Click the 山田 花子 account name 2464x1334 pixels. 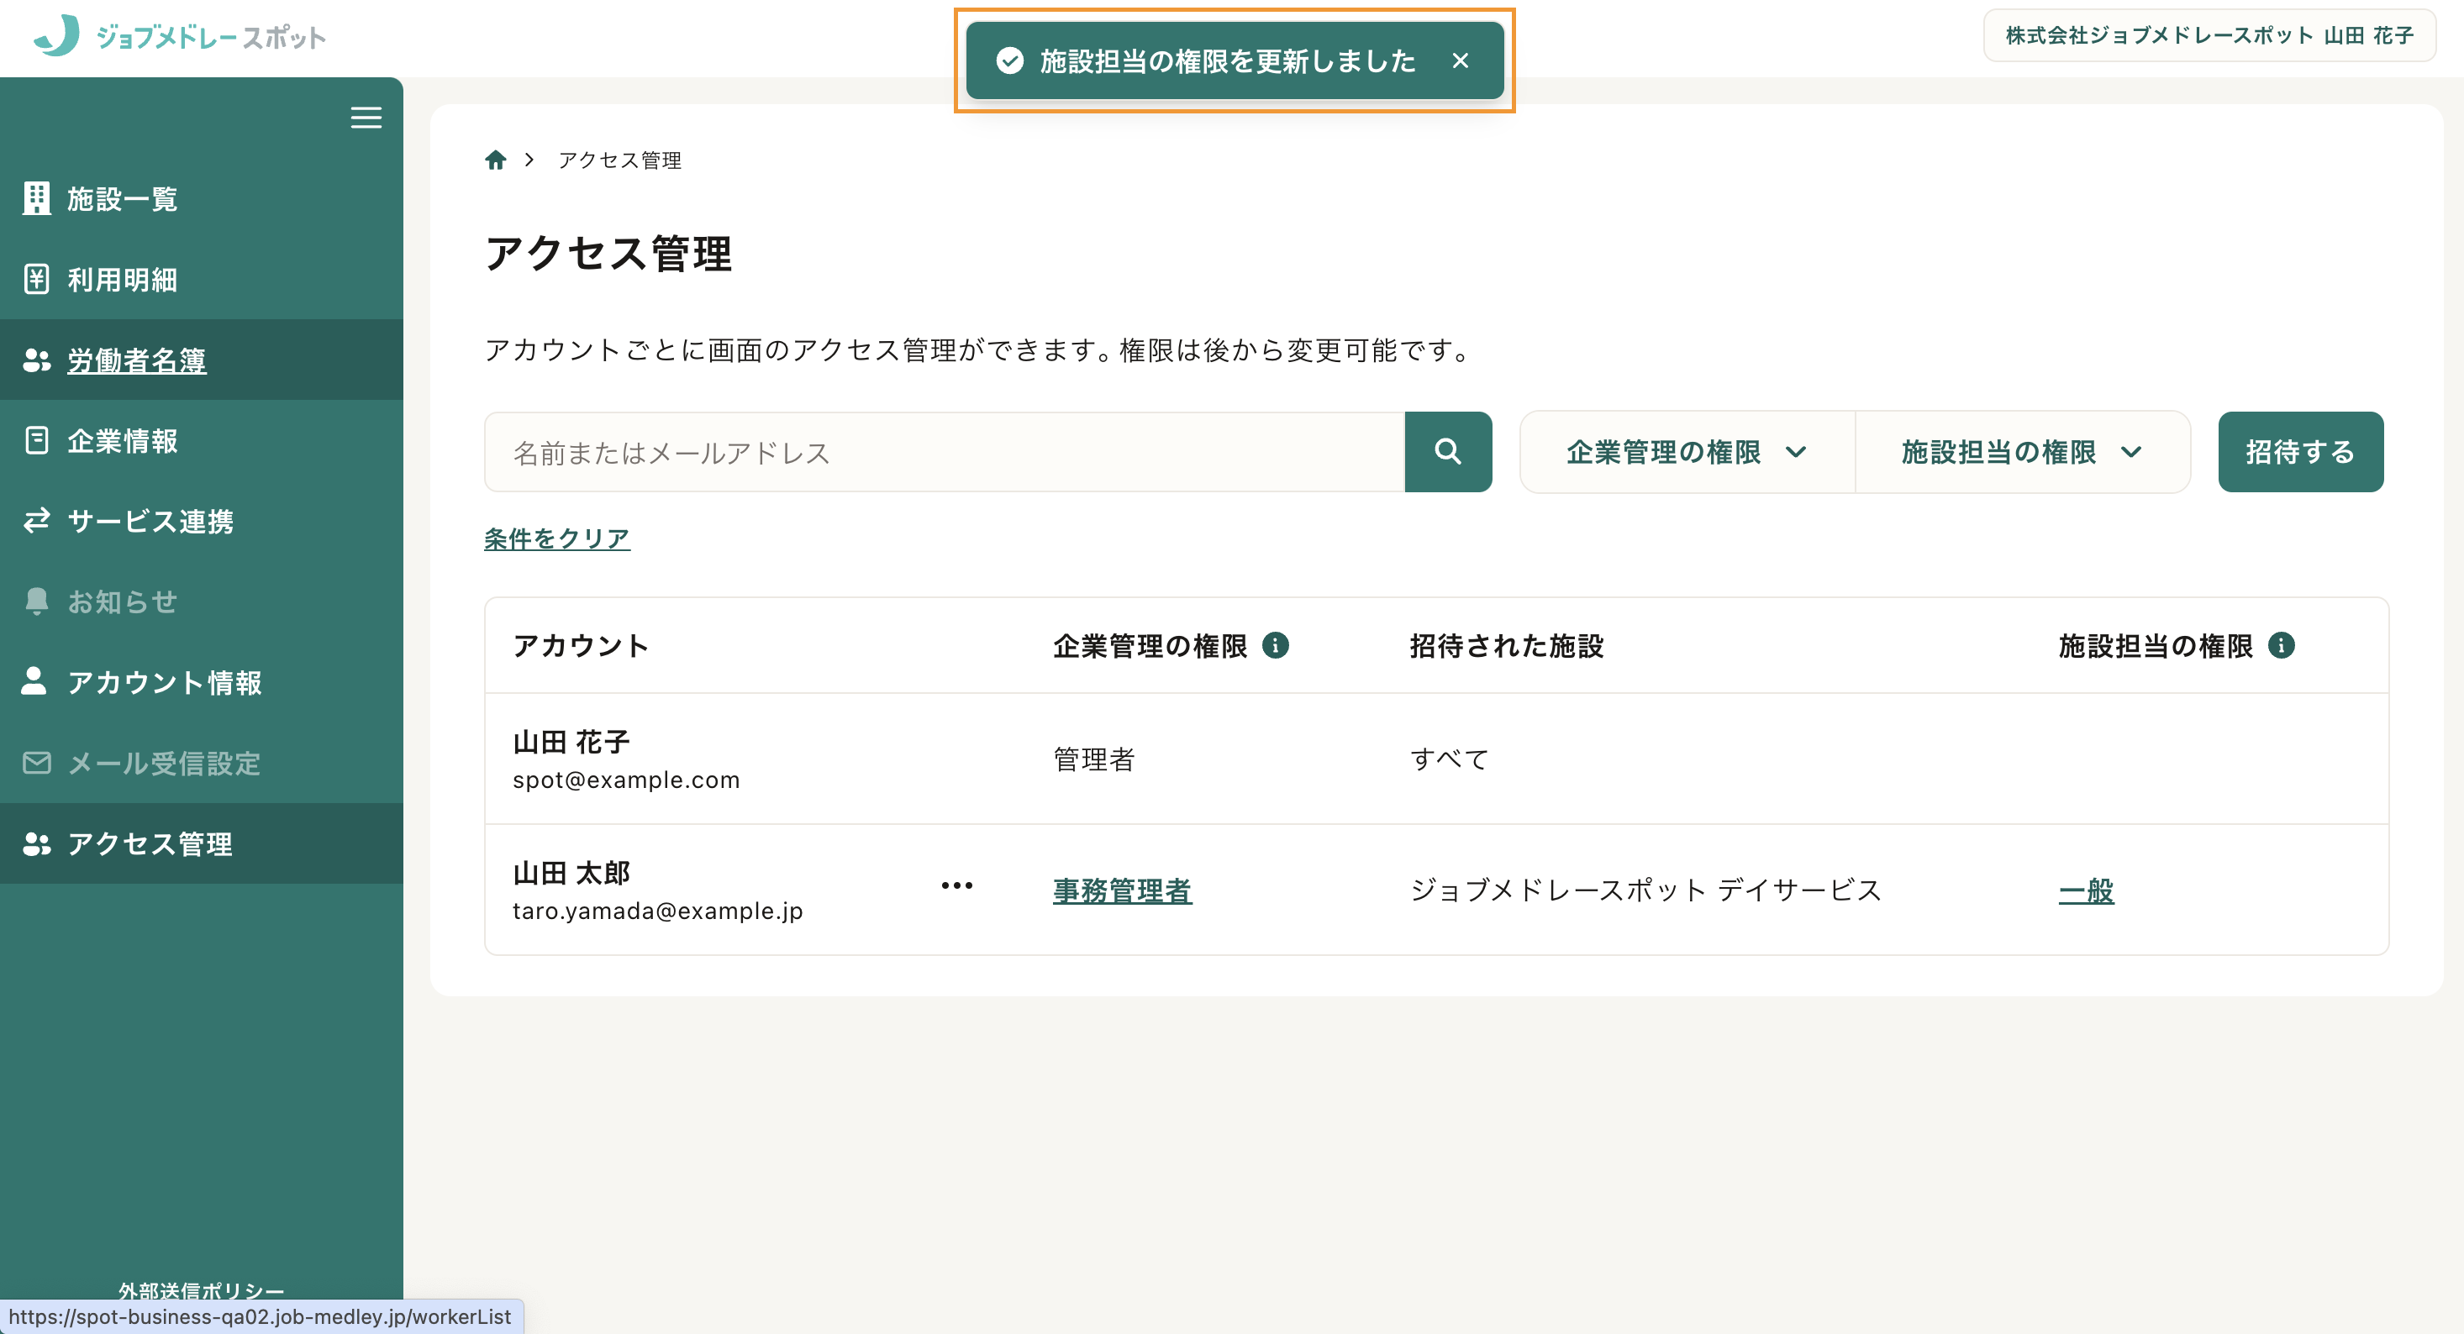(x=571, y=742)
